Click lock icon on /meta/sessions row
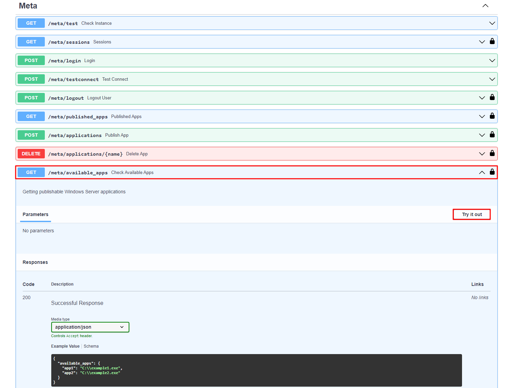The image size is (516, 388). [492, 41]
